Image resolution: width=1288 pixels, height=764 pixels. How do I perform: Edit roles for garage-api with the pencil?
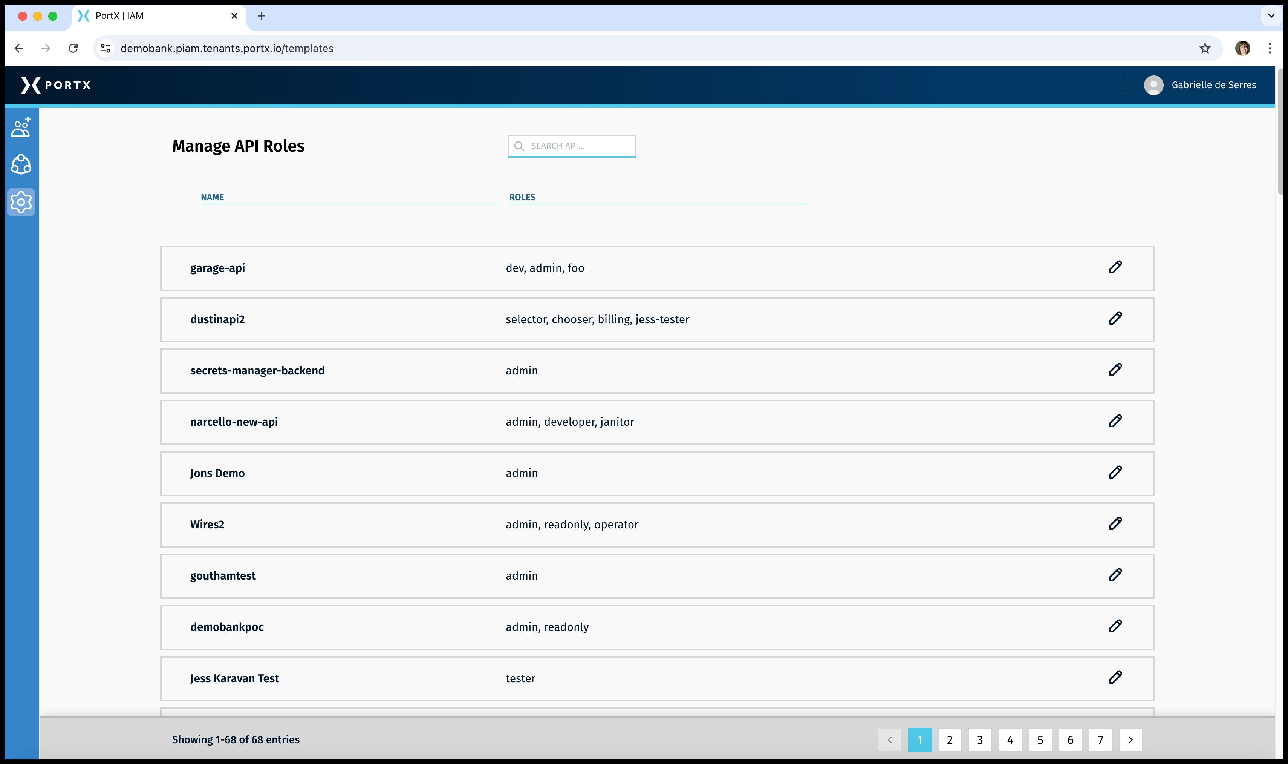click(x=1116, y=267)
